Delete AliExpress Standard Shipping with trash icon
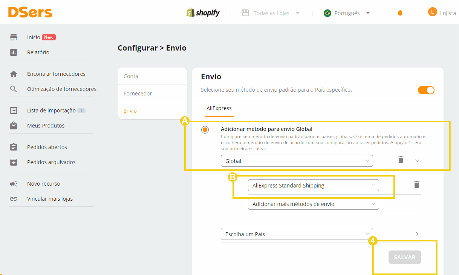Viewport: 459px width, 275px height. (417, 184)
